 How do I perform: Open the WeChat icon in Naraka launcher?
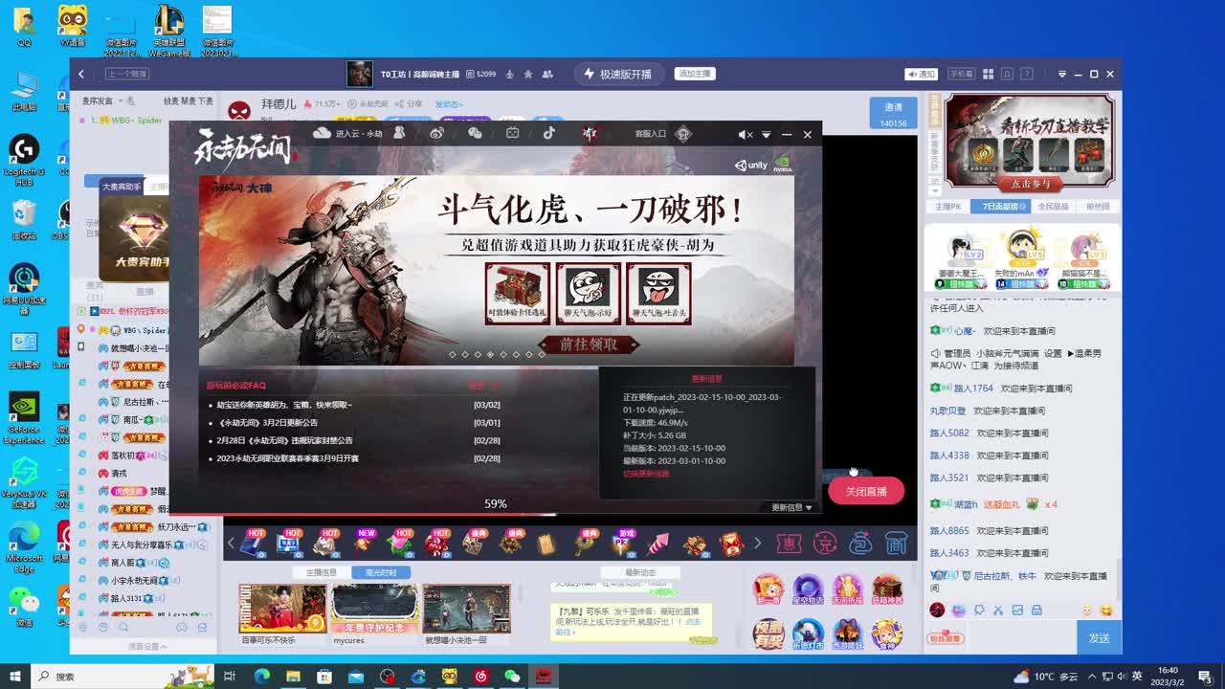(475, 134)
